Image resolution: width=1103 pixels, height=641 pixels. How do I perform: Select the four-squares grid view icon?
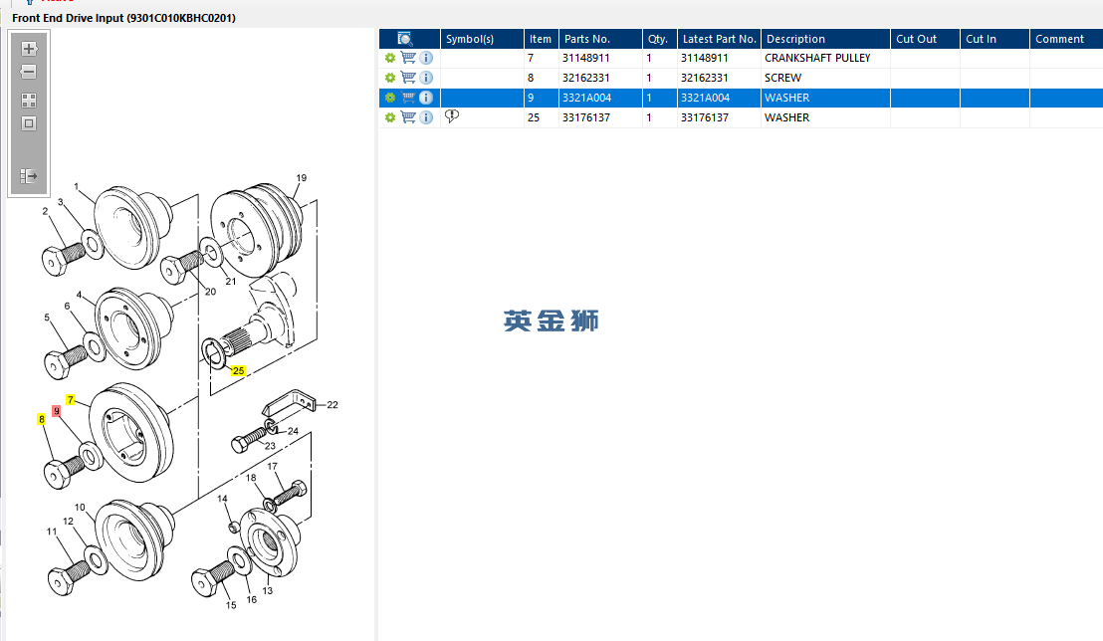pyautogui.click(x=29, y=101)
